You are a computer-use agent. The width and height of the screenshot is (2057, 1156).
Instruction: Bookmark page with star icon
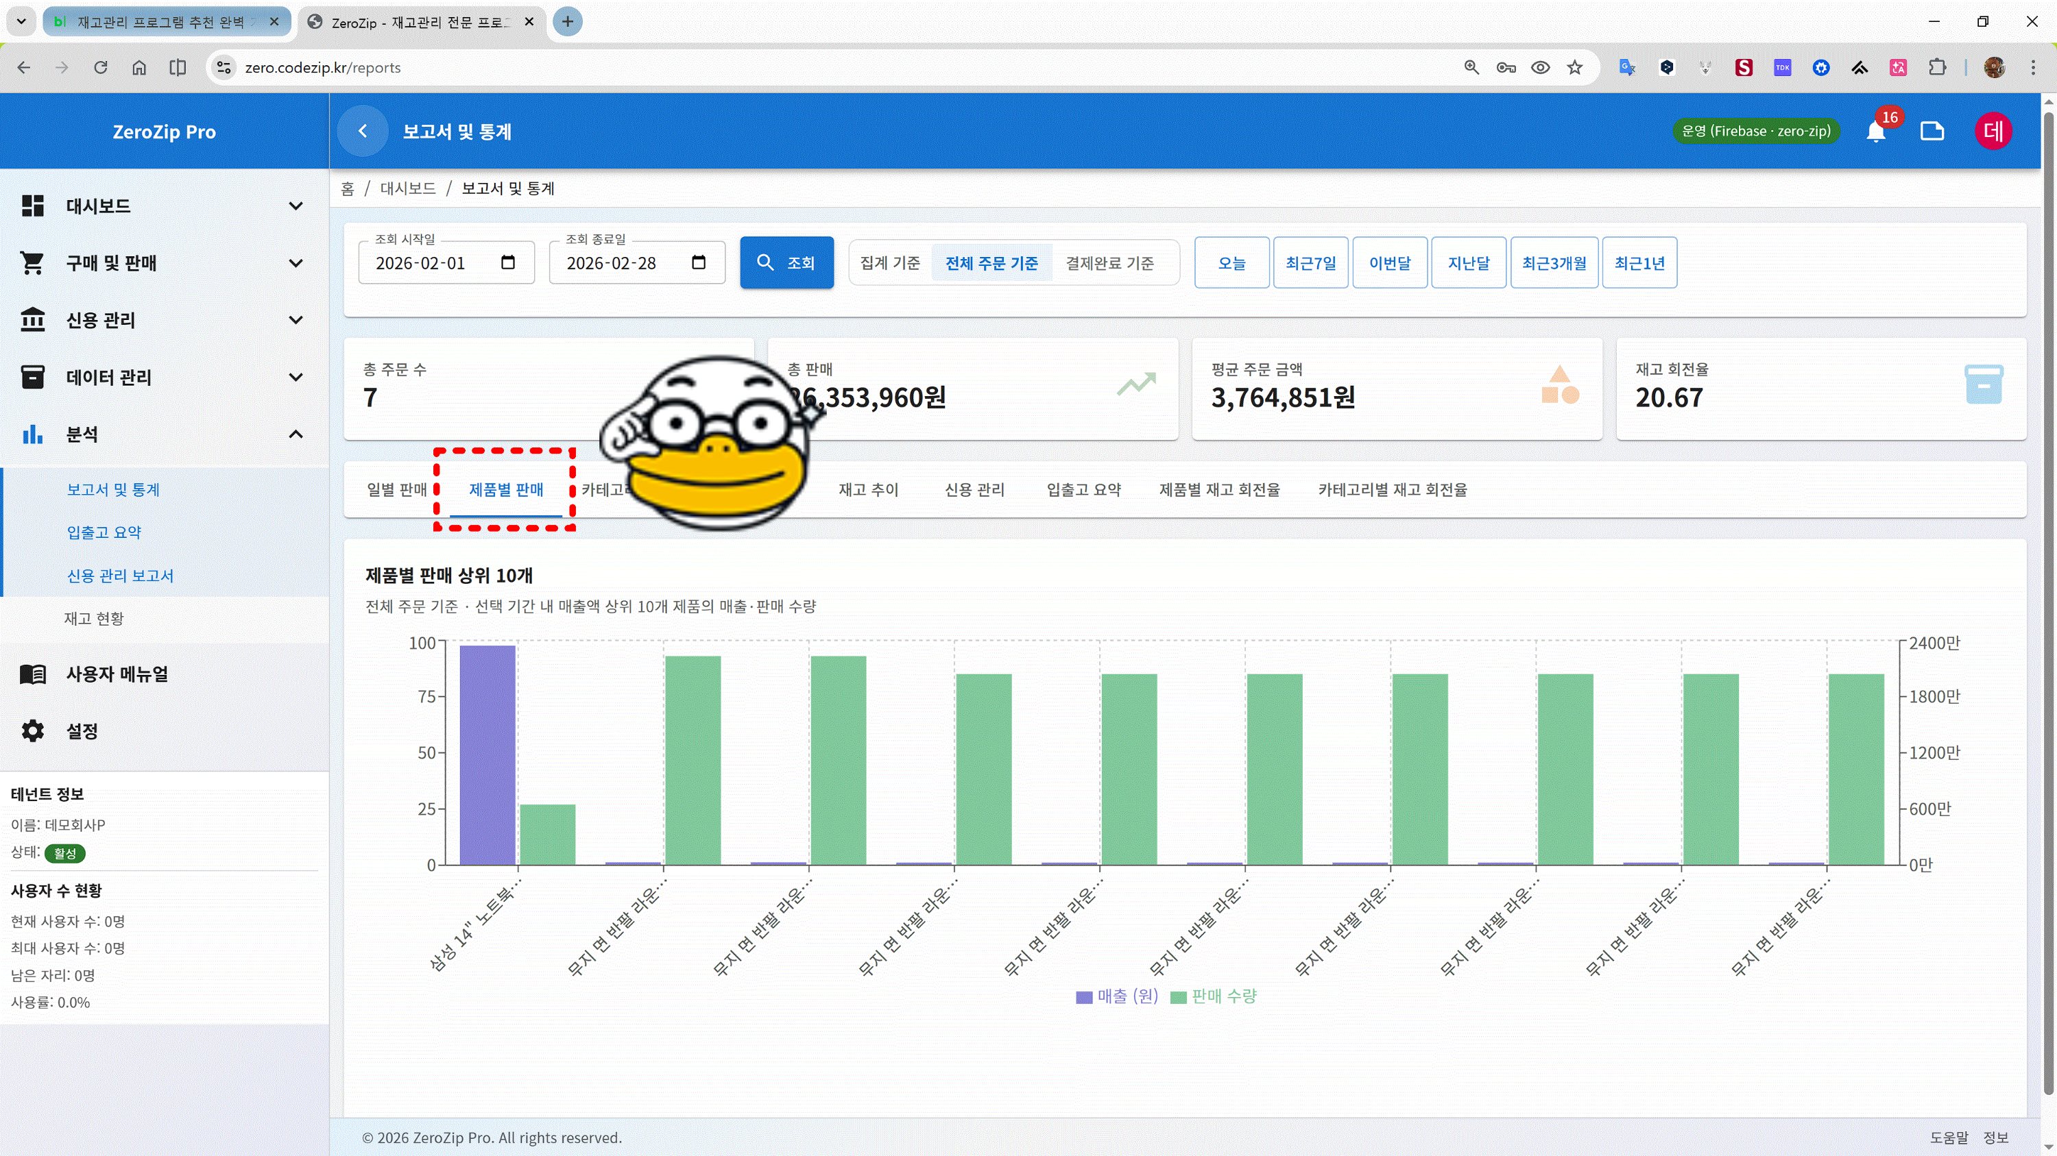tap(1575, 68)
